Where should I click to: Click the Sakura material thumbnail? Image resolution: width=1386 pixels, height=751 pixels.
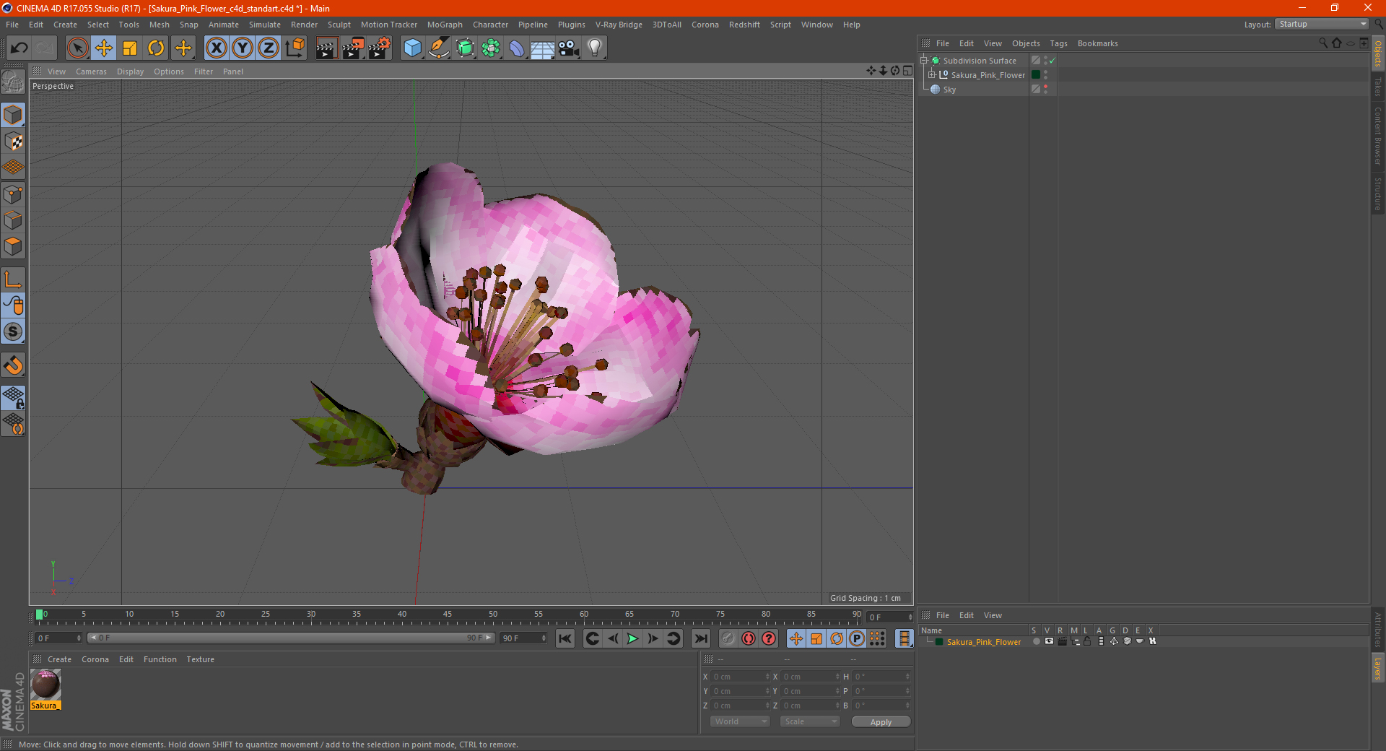pos(45,685)
